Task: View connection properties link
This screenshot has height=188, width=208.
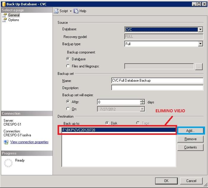Action: click(x=29, y=142)
